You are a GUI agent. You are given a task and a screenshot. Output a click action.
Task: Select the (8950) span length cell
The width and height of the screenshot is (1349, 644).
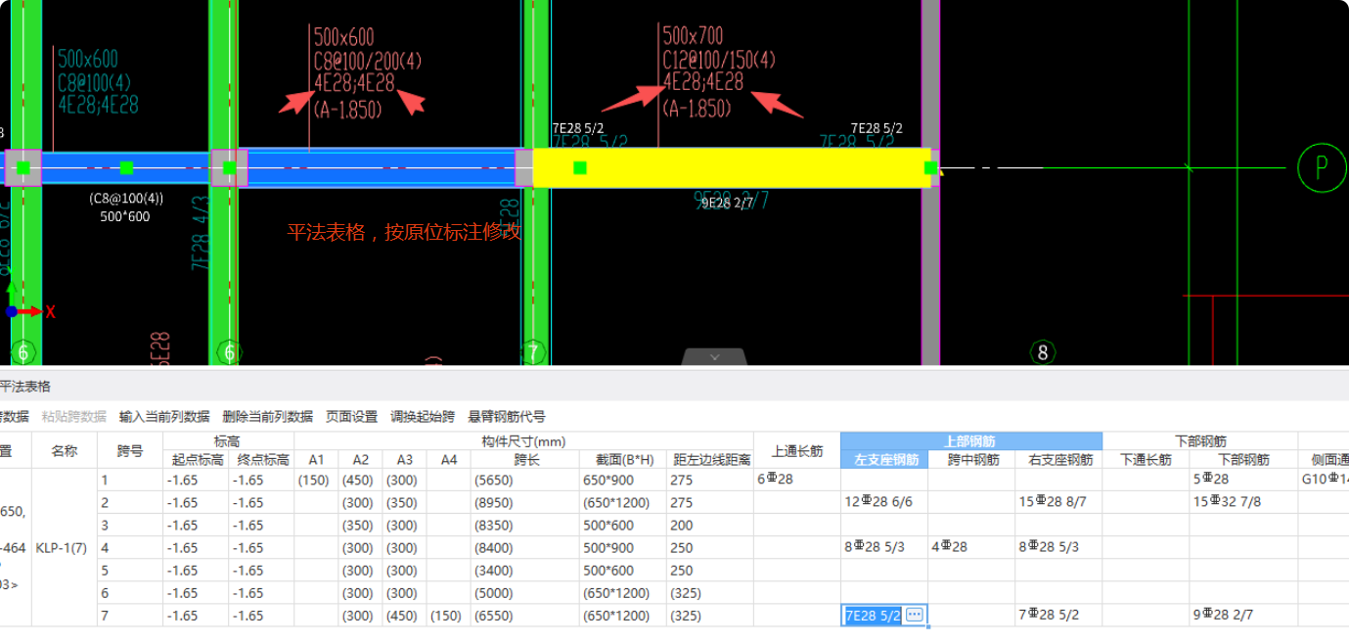(526, 502)
